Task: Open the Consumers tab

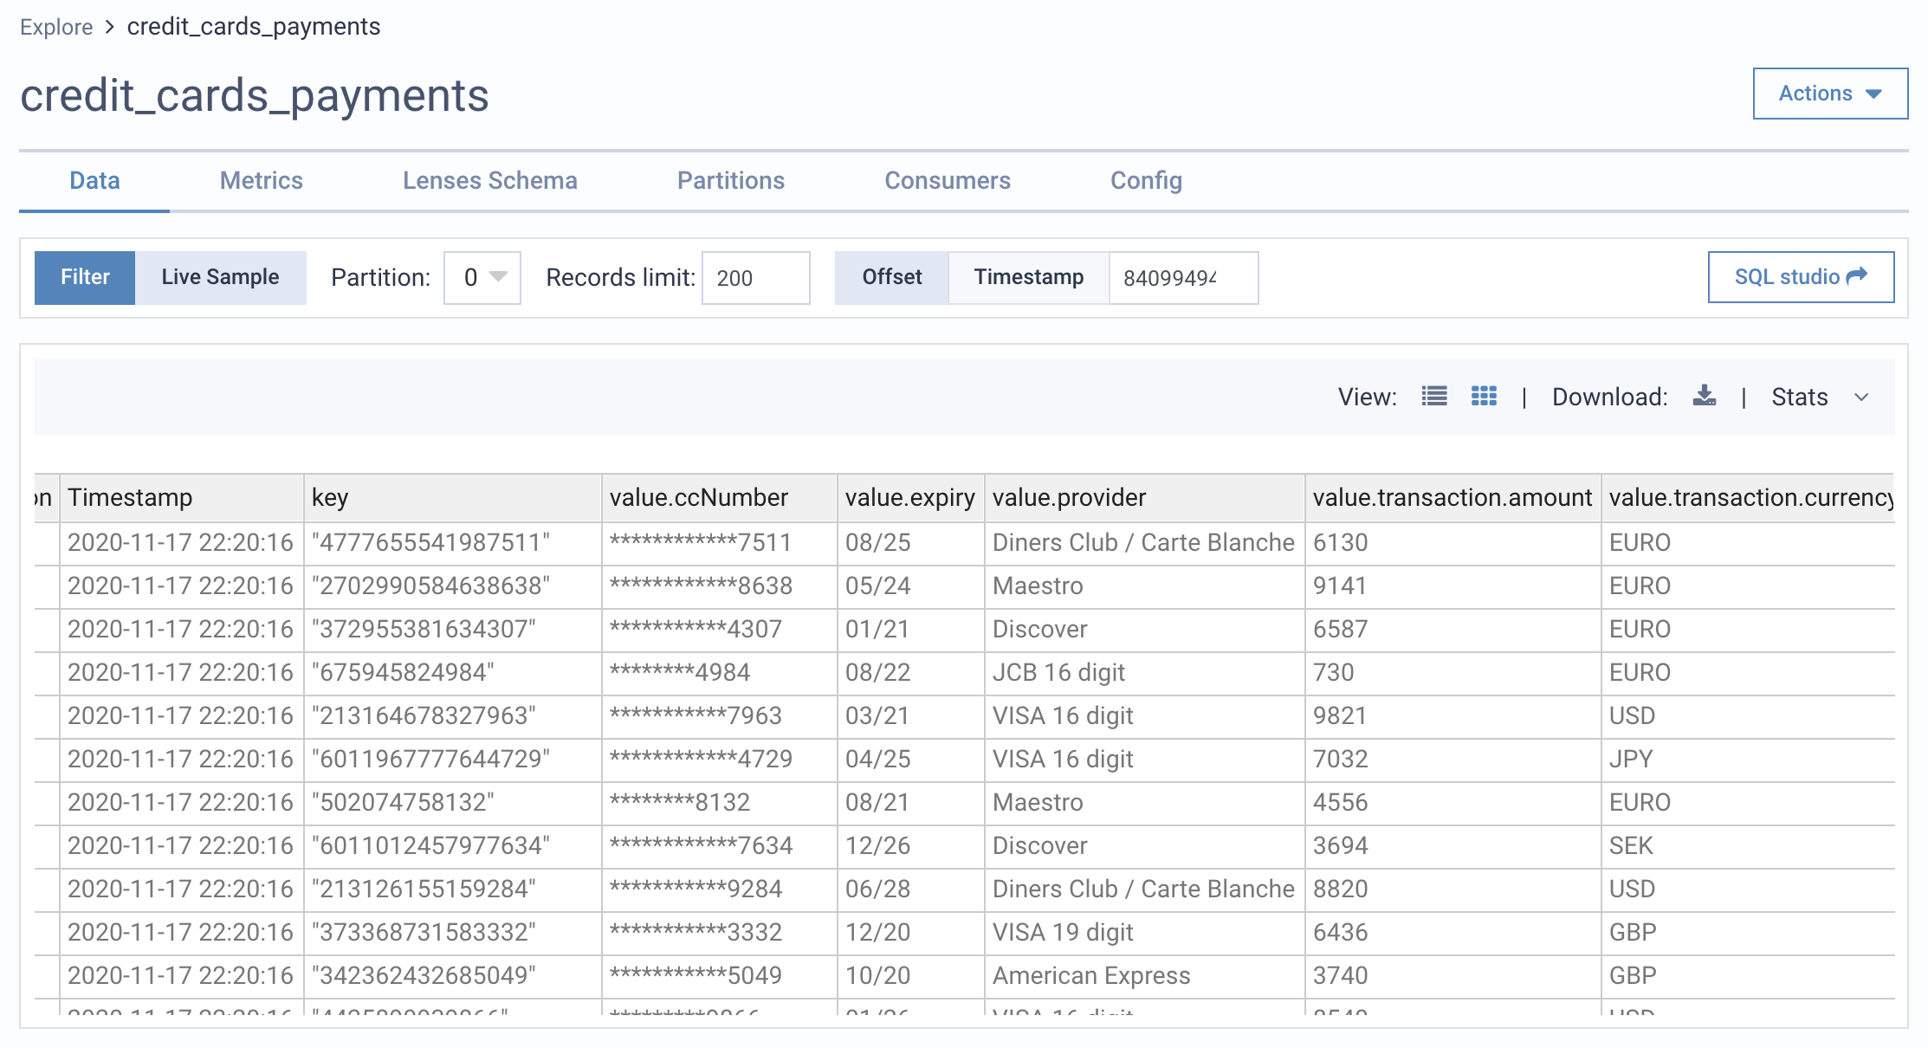Action: pyautogui.click(x=947, y=180)
